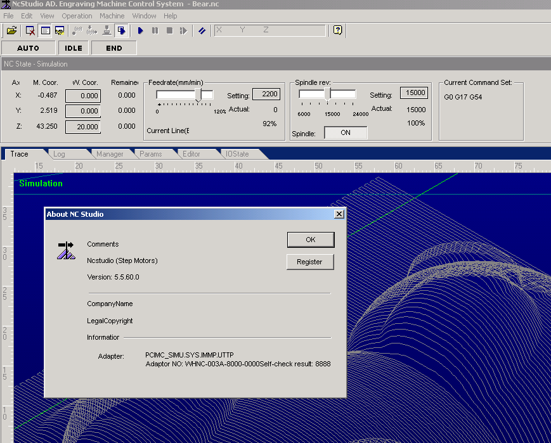Viewport: 551px width, 443px height.
Task: Toggle the Spindle ON button
Action: pos(346,133)
